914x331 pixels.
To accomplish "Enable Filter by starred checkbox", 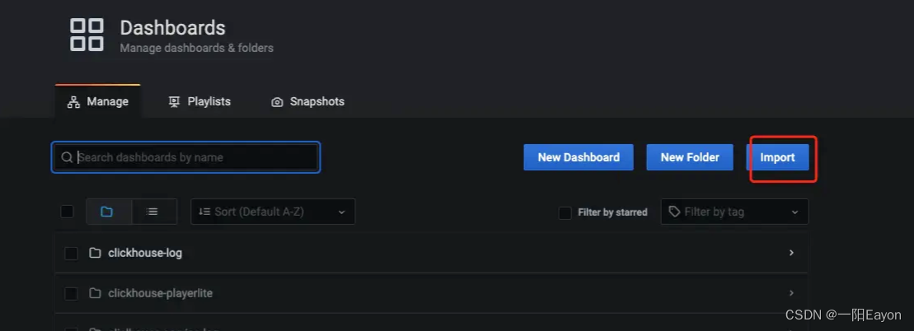I will pyautogui.click(x=565, y=212).
